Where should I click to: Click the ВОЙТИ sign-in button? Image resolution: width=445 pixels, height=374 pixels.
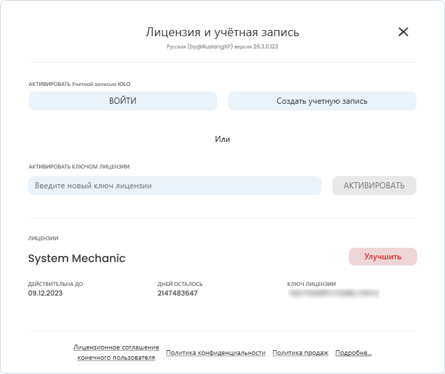coord(123,101)
